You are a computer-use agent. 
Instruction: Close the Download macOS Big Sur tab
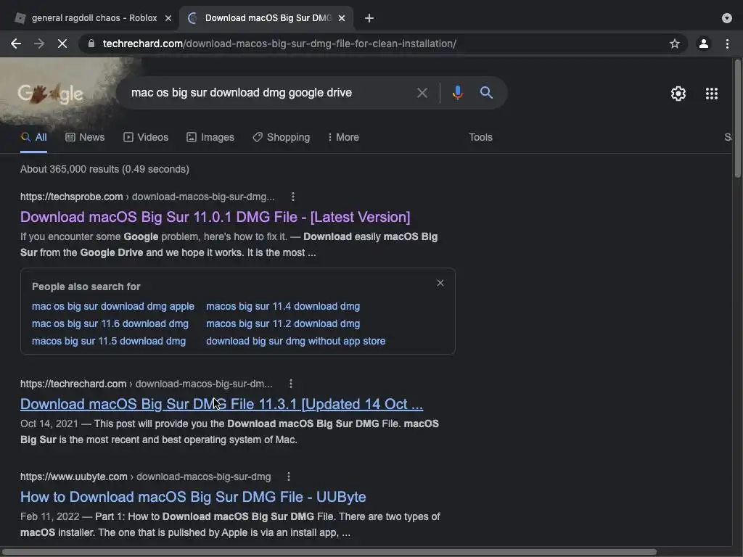coord(342,18)
